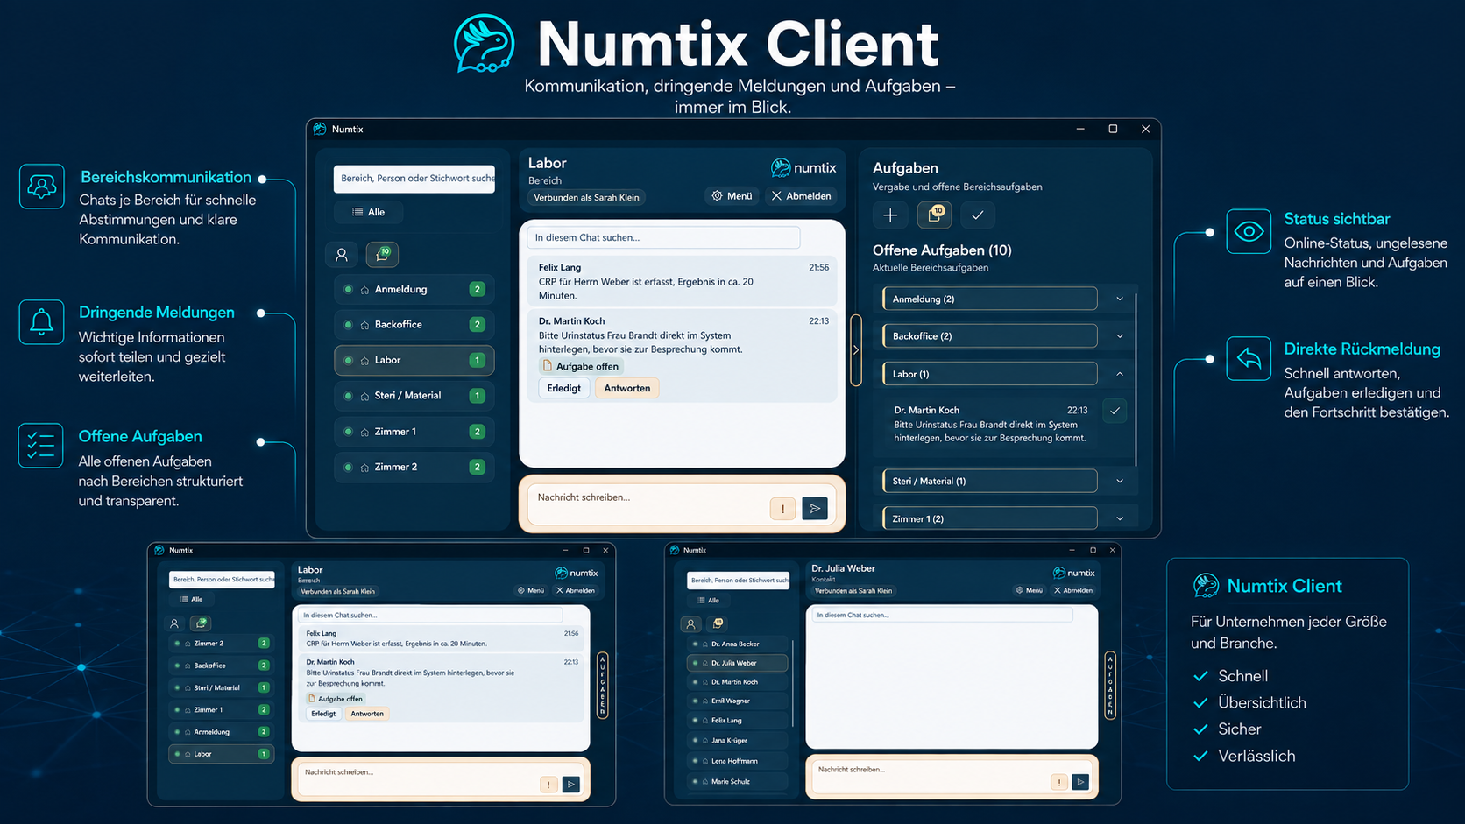Select Steri / Material area in large window
Image resolution: width=1465 pixels, height=824 pixels.
(414, 396)
